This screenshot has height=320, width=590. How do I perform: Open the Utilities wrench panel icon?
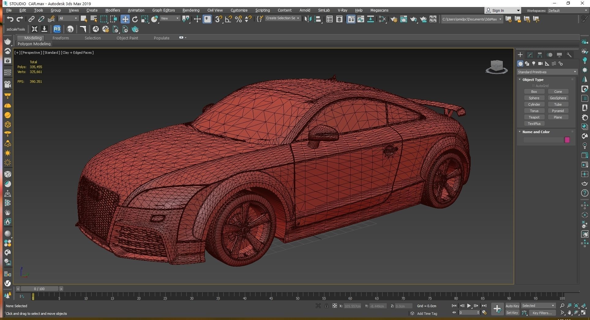(x=569, y=55)
